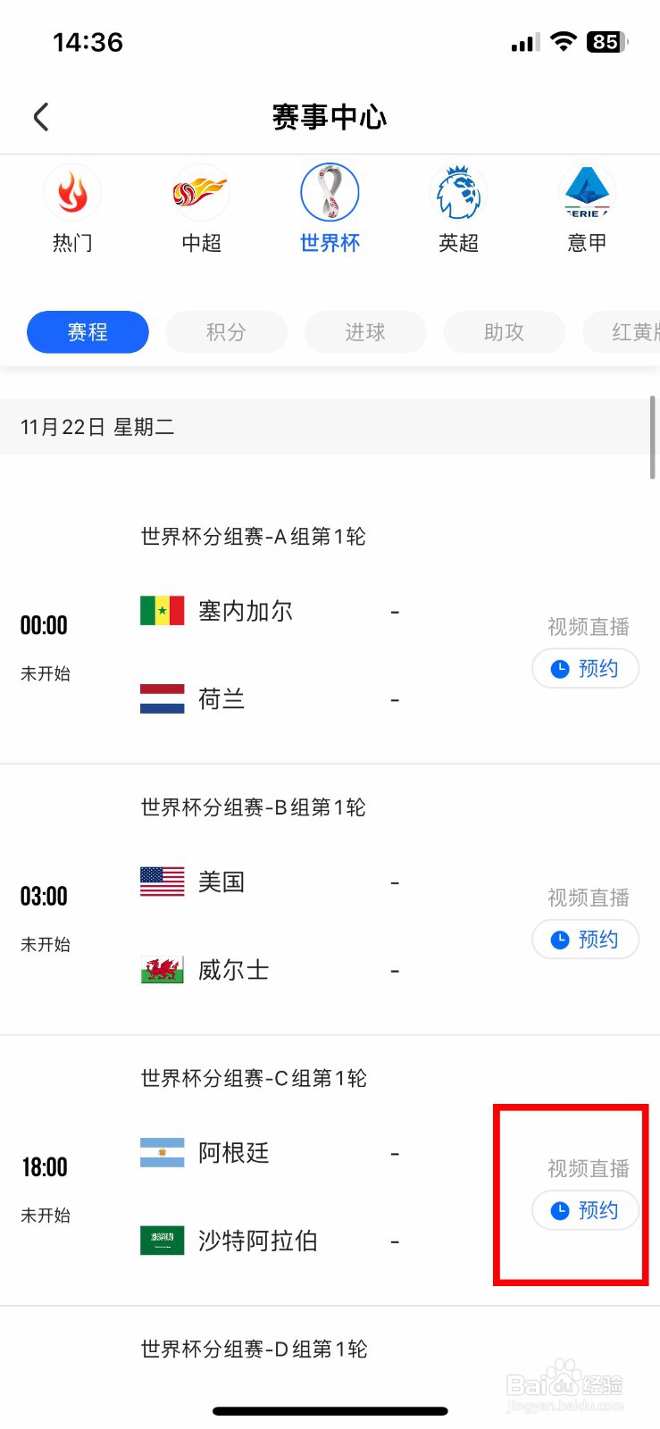Tap the Argentina flag icon
Image resolution: width=660 pixels, height=1429 pixels.
click(163, 1153)
